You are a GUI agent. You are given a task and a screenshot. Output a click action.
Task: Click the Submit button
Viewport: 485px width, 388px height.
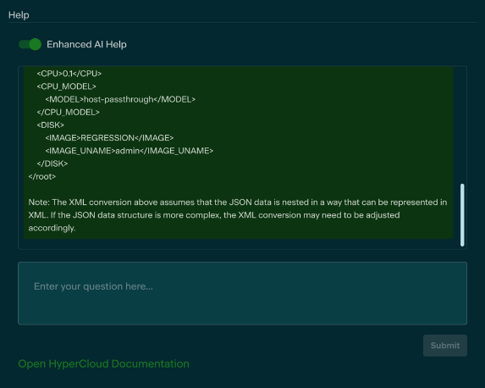point(444,346)
